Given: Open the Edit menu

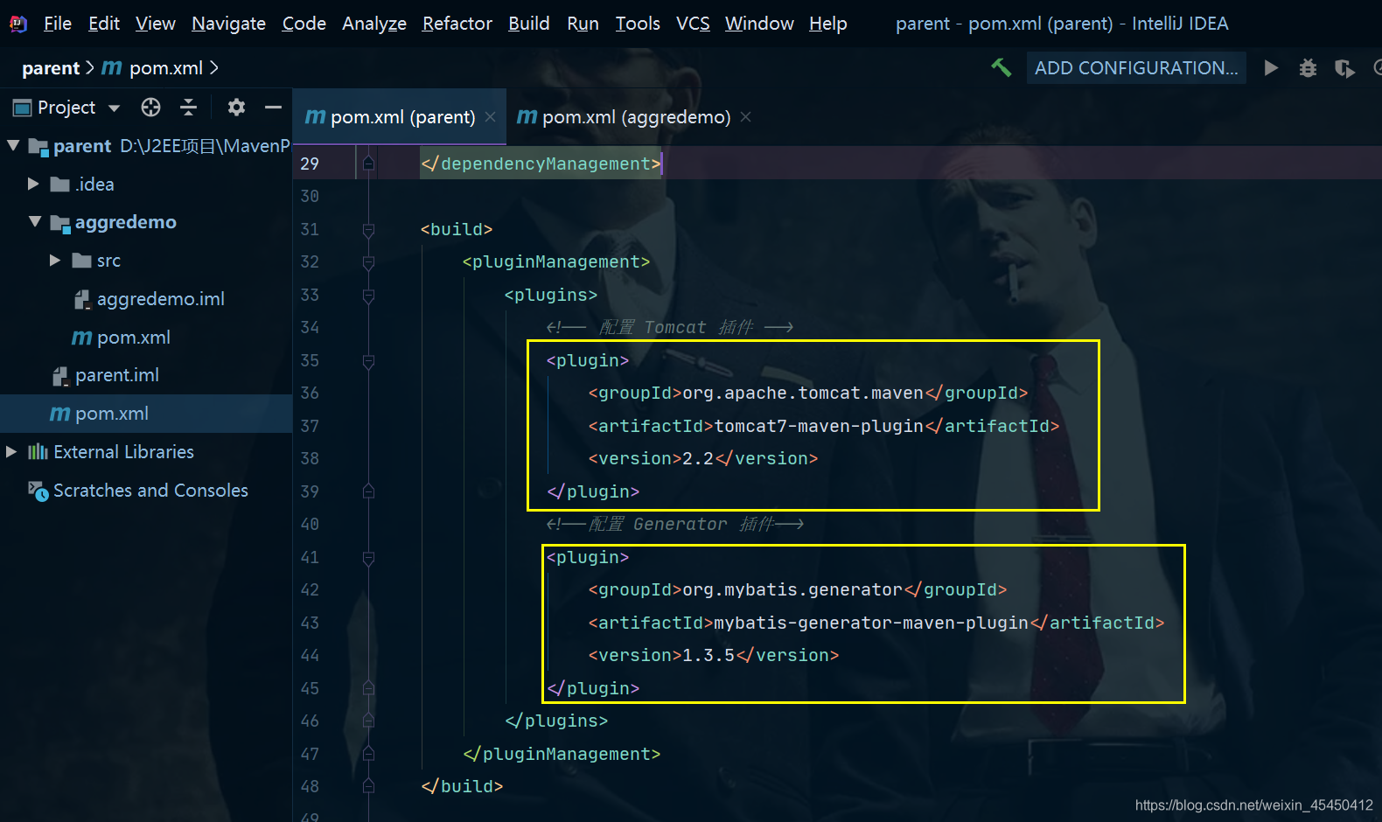Looking at the screenshot, I should pyautogui.click(x=104, y=24).
